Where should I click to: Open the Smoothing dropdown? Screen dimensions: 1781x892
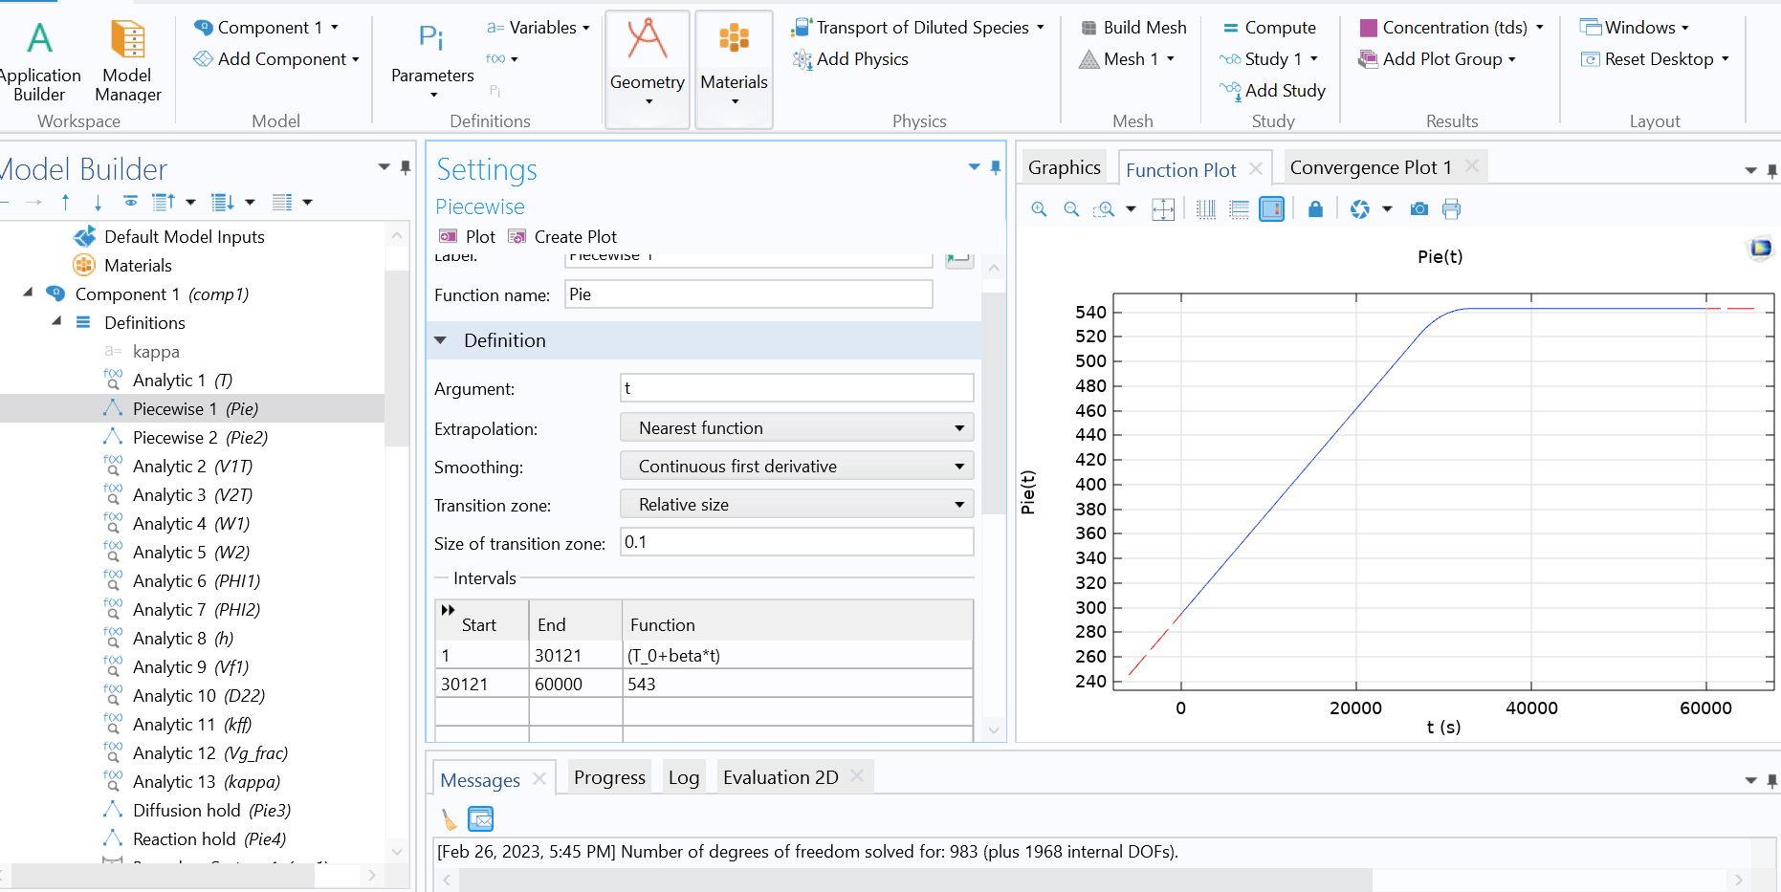tap(796, 467)
